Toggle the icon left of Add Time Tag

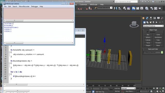click(93, 91)
